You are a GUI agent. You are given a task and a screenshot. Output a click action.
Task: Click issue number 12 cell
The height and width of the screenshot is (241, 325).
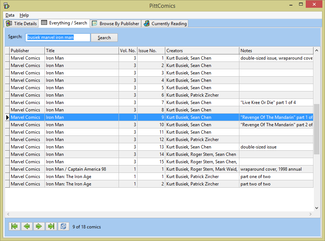coord(151,140)
